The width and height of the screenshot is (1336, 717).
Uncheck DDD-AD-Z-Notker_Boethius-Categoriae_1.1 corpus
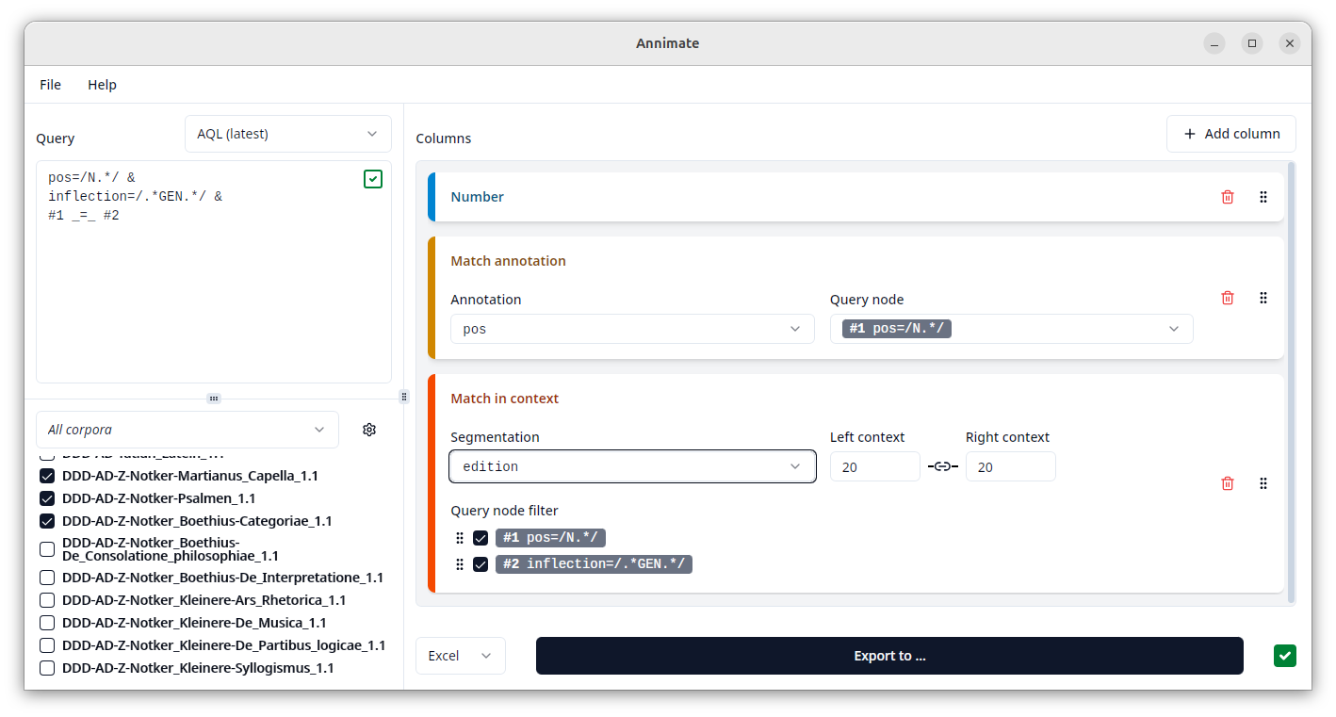pyautogui.click(x=47, y=521)
